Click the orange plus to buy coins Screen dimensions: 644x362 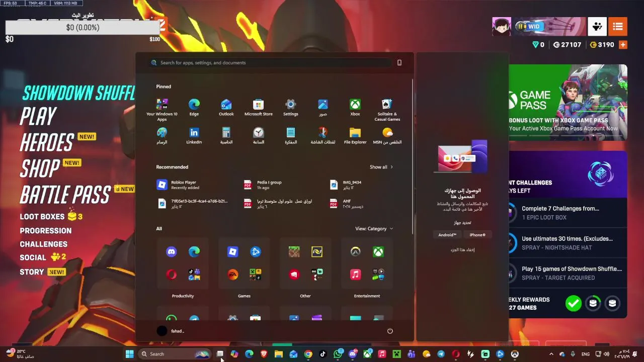(x=623, y=45)
